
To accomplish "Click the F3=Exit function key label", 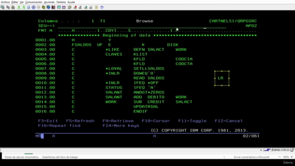I will coord(48,121).
